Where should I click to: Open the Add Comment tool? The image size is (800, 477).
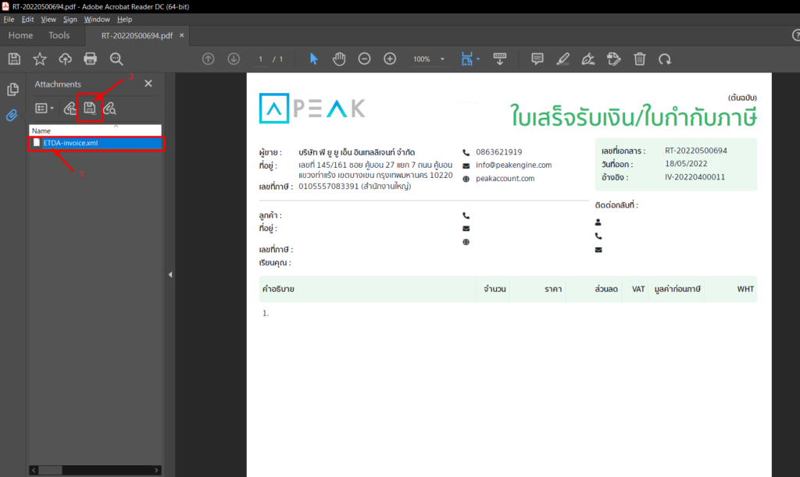[537, 59]
